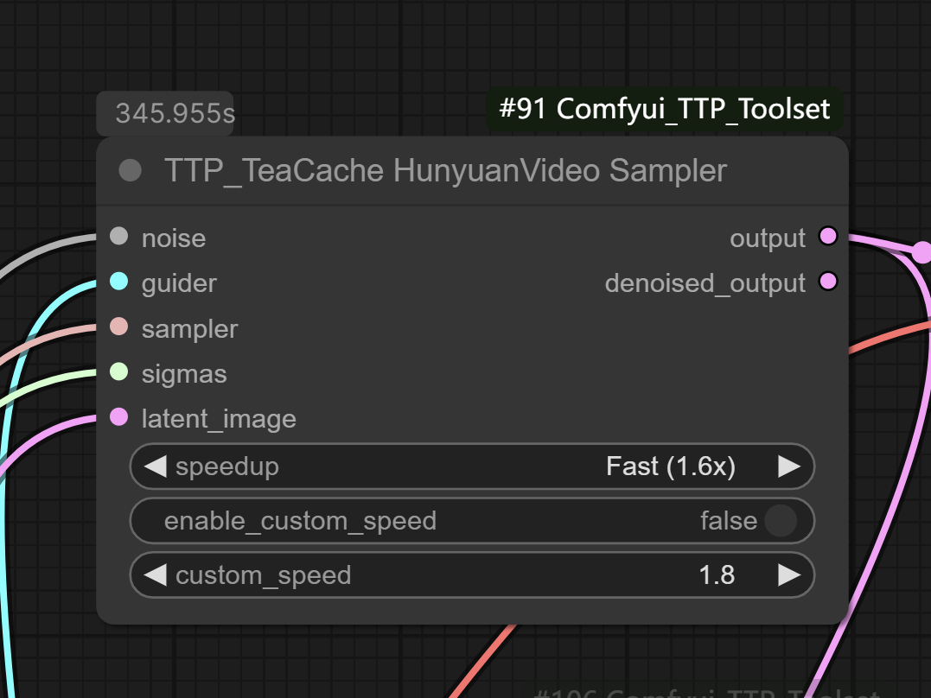Click the enable_custom_speed widget row
This screenshot has width=931, height=698.
pyautogui.click(x=472, y=521)
